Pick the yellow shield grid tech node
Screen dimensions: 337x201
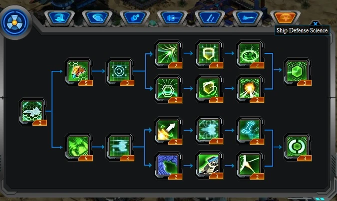(x=209, y=54)
